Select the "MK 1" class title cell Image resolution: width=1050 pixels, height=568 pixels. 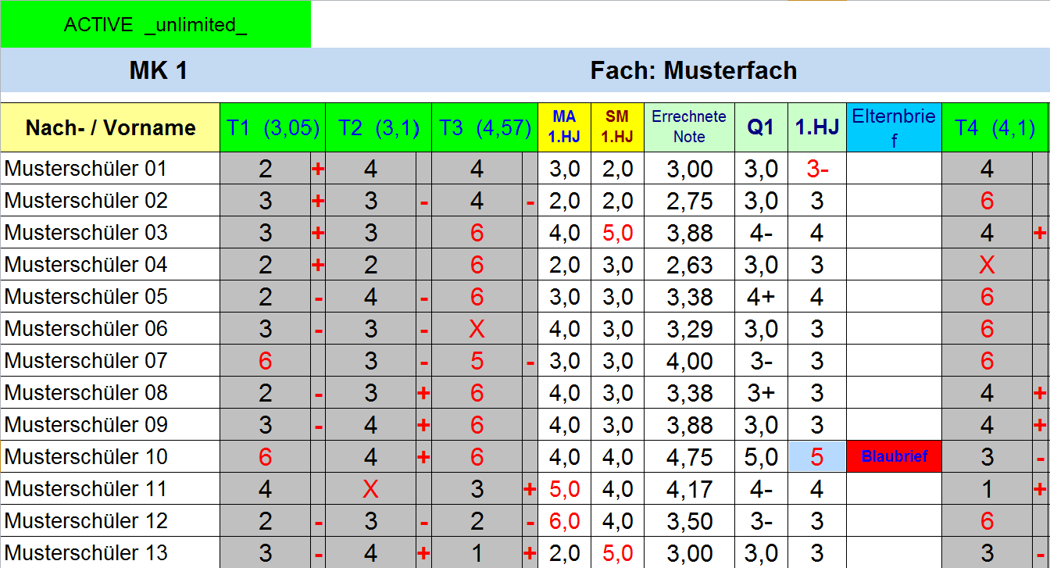(x=159, y=71)
